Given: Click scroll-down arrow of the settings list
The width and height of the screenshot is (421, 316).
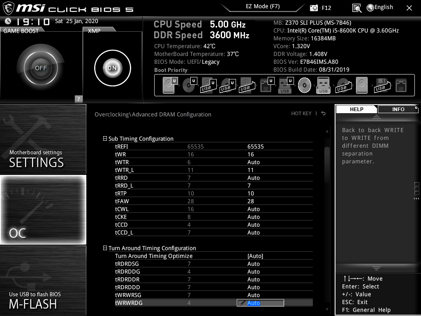Looking at the screenshot, I should 327,309.
